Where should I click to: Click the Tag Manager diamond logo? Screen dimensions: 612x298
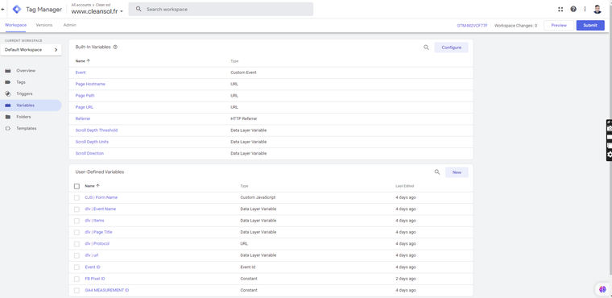[17, 10]
